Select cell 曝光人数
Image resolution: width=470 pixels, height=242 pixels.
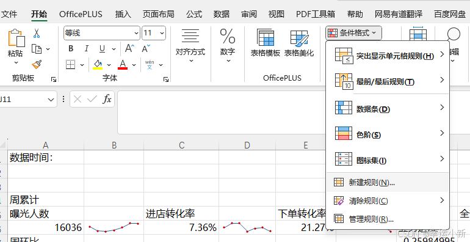click(46, 213)
